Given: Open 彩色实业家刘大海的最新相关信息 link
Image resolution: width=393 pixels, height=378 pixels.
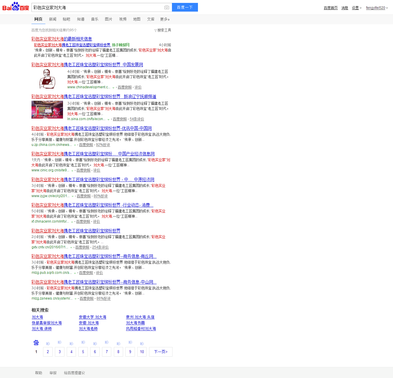Looking at the screenshot, I should [x=62, y=39].
